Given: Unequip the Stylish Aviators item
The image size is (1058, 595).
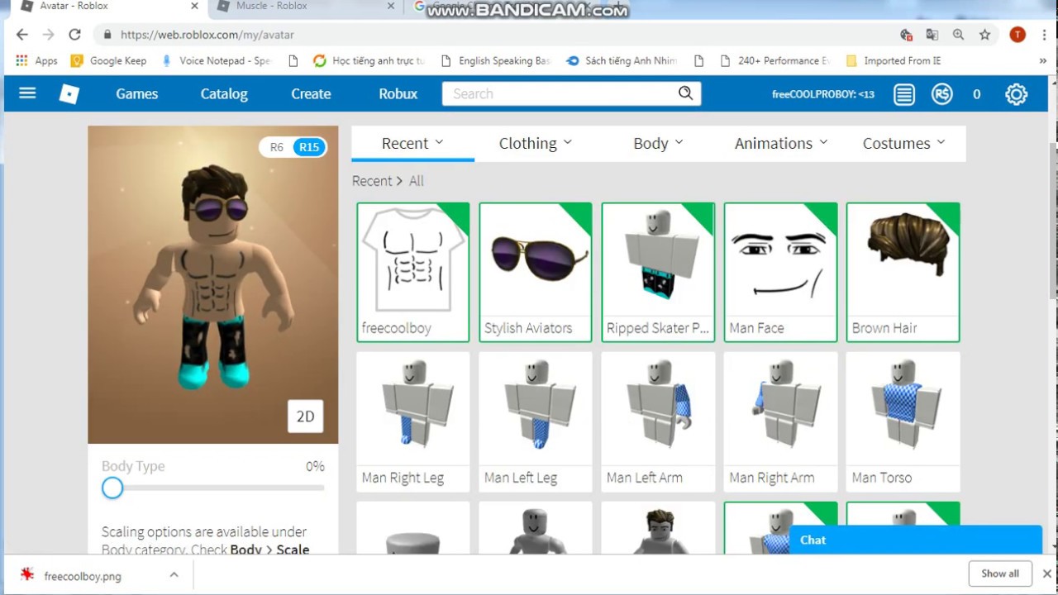Looking at the screenshot, I should coord(536,272).
